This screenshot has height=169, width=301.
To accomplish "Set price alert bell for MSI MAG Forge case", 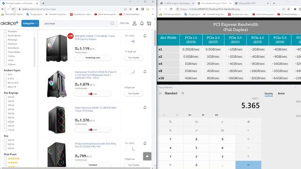I will pos(145,36).
